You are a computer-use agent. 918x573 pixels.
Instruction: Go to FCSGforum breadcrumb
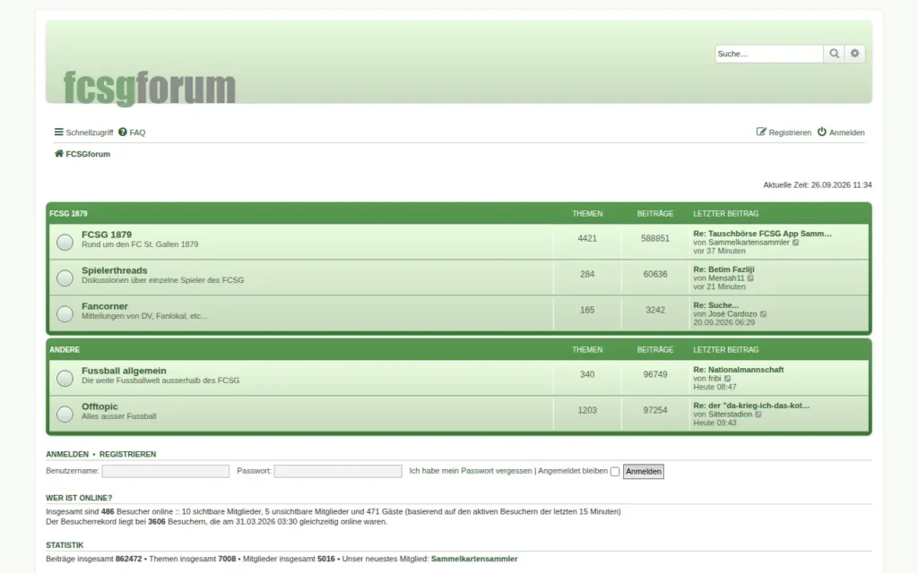[x=88, y=154]
